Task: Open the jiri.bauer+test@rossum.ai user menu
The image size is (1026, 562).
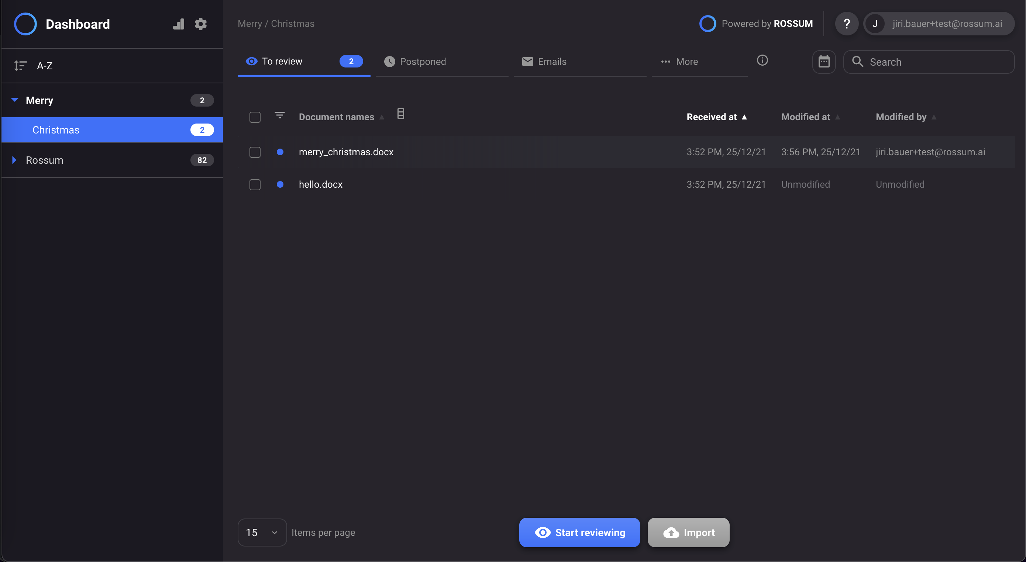Action: tap(939, 24)
